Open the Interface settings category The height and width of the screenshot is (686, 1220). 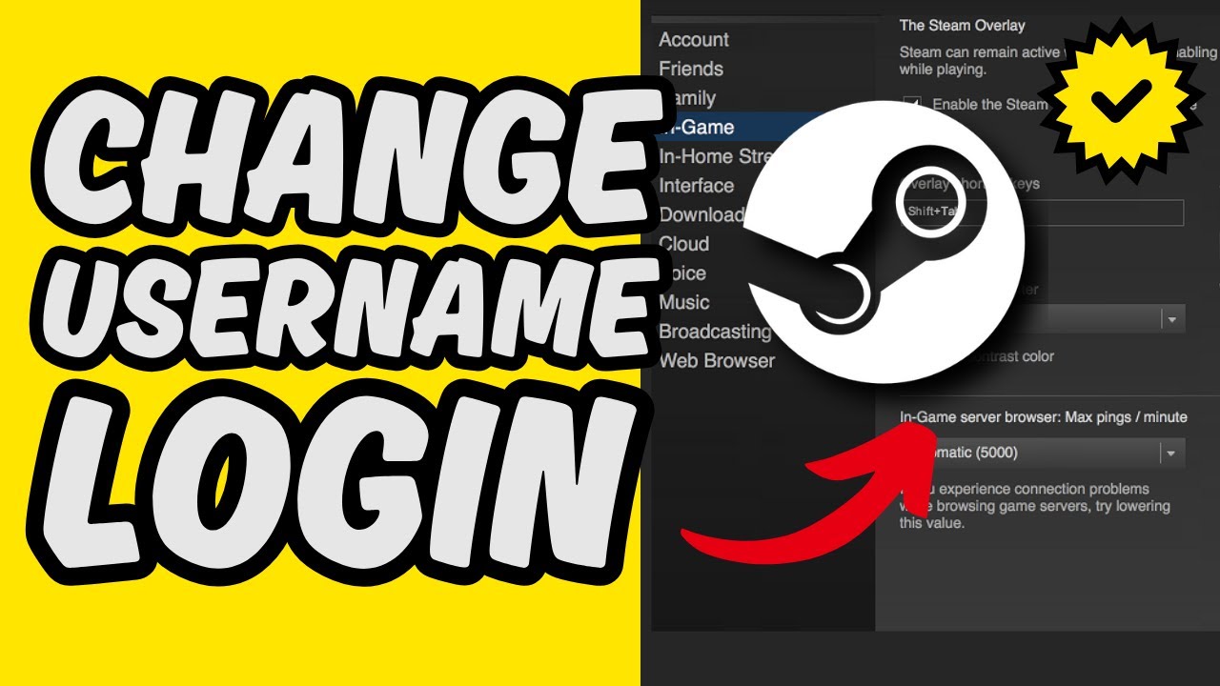click(x=697, y=186)
